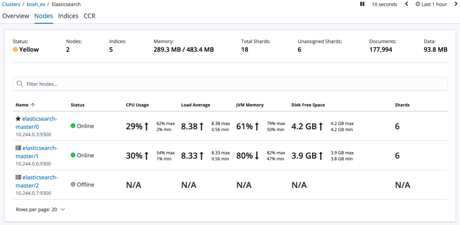This screenshot has width=460, height=225.
Task: Click the server icon of elasticsearch-master/1
Action: pyautogui.click(x=18, y=148)
